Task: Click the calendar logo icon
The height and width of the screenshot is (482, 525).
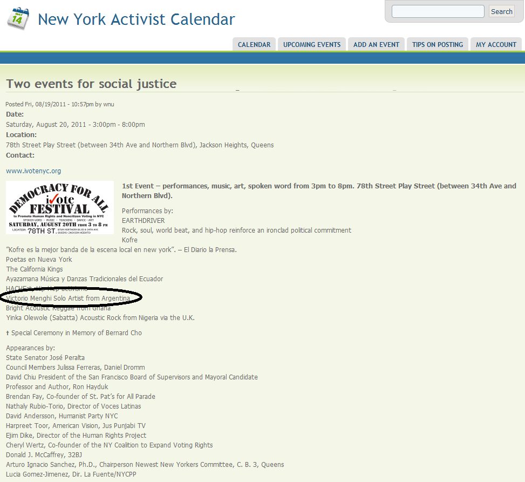Action: [18, 18]
